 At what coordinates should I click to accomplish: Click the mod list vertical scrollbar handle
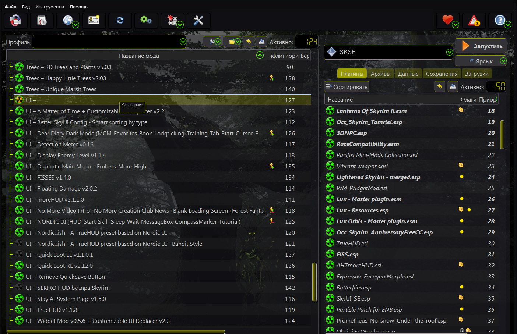click(314, 282)
